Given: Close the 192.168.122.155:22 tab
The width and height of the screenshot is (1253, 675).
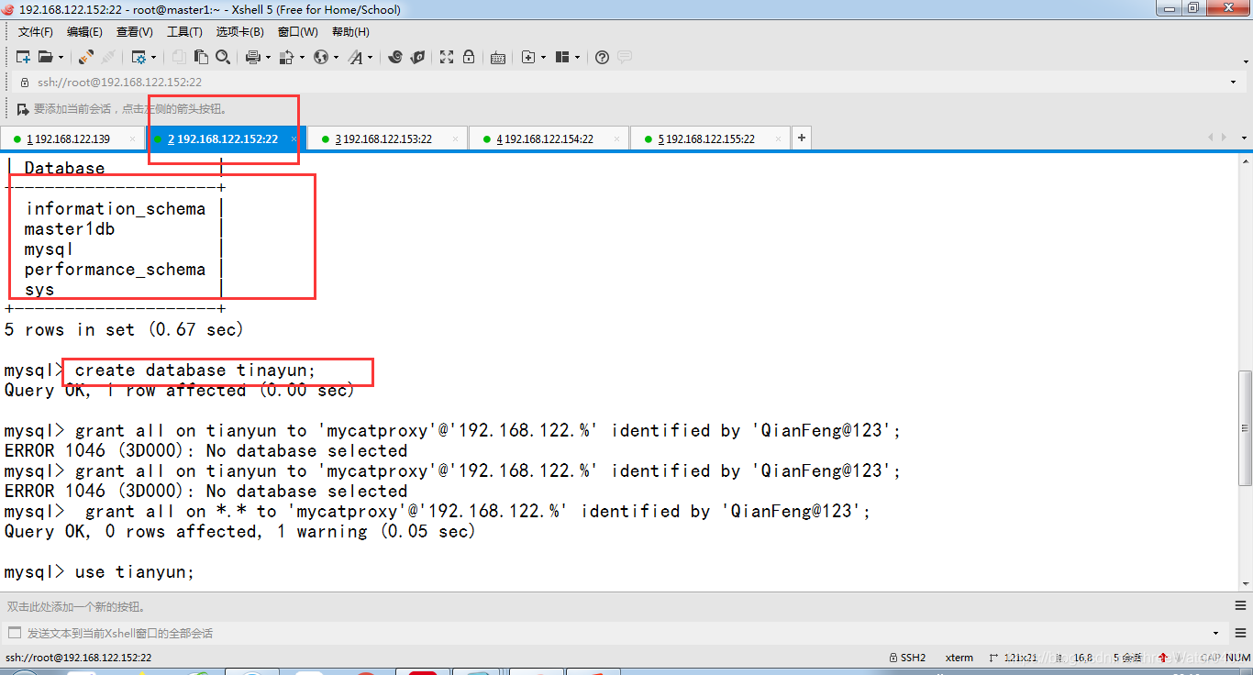Looking at the screenshot, I should point(778,139).
